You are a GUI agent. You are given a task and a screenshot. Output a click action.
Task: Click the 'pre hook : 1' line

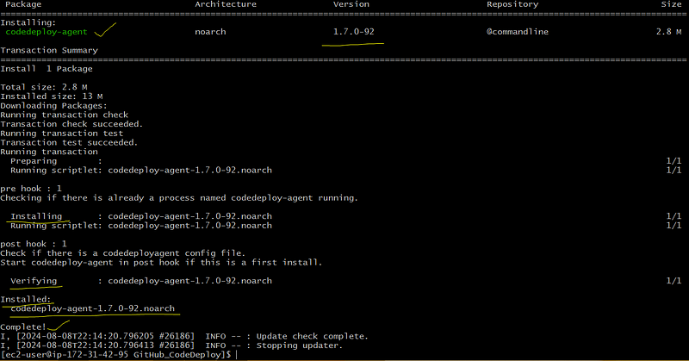(31, 189)
